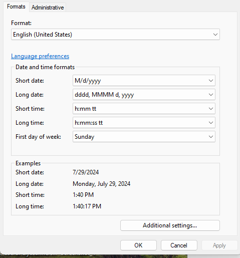Click the First day of week label
240x258 pixels.
(x=38, y=137)
